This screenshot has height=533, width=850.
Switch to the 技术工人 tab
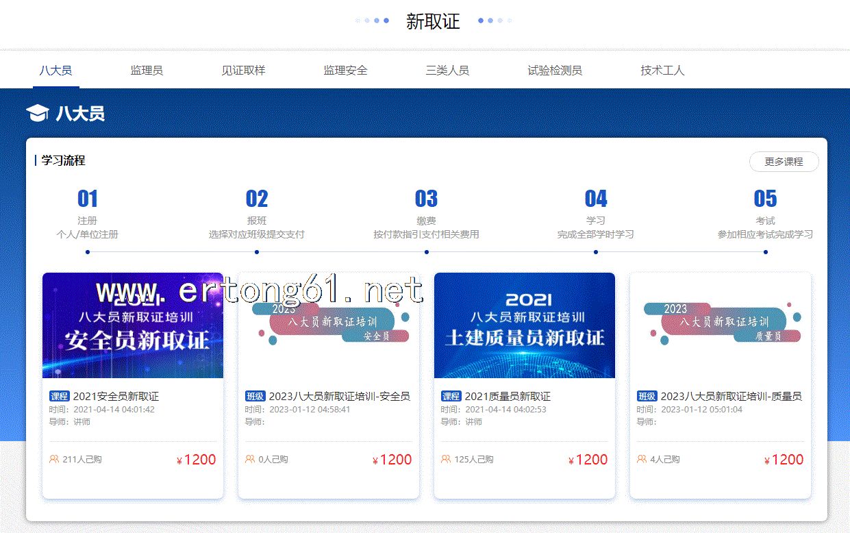pyautogui.click(x=662, y=70)
